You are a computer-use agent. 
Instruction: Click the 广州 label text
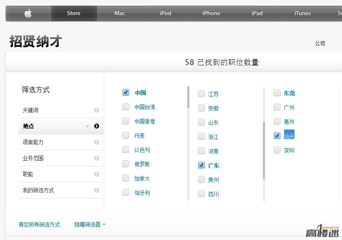coord(289,107)
